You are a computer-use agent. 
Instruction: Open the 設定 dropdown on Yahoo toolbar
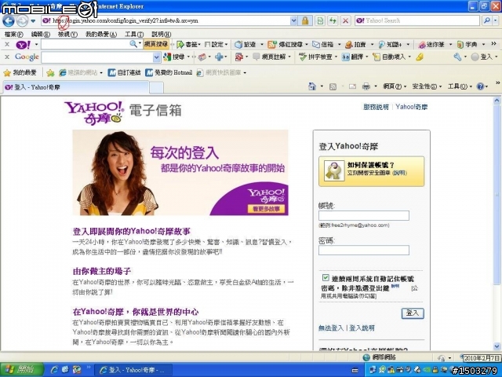pos(216,44)
